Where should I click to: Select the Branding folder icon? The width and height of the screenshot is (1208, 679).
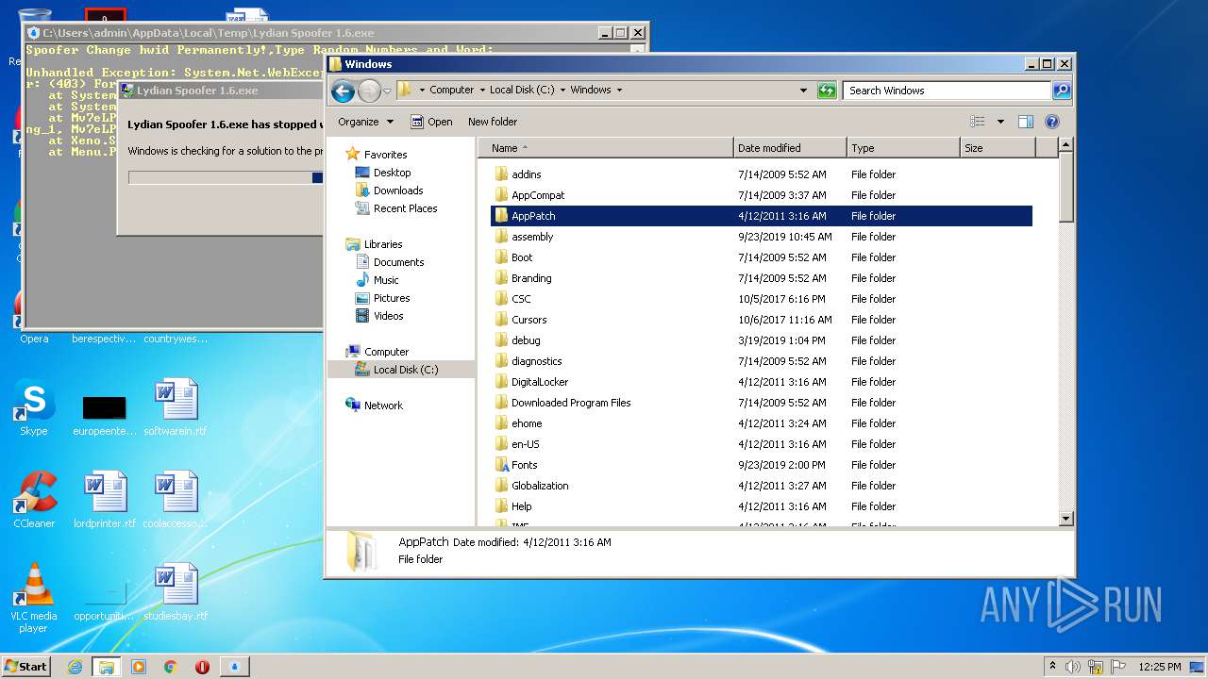click(x=502, y=278)
